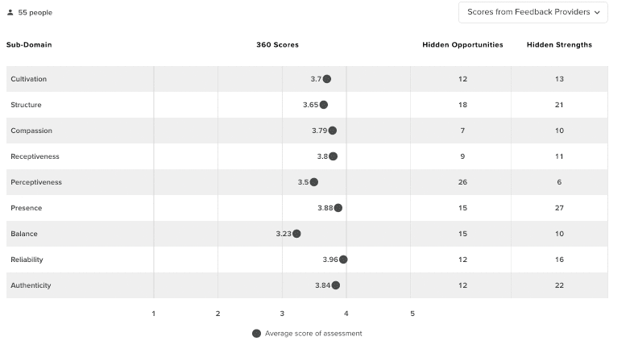Viewport: 634px width, 349px height.
Task: Select the Perceptiveness row label
Action: [36, 182]
